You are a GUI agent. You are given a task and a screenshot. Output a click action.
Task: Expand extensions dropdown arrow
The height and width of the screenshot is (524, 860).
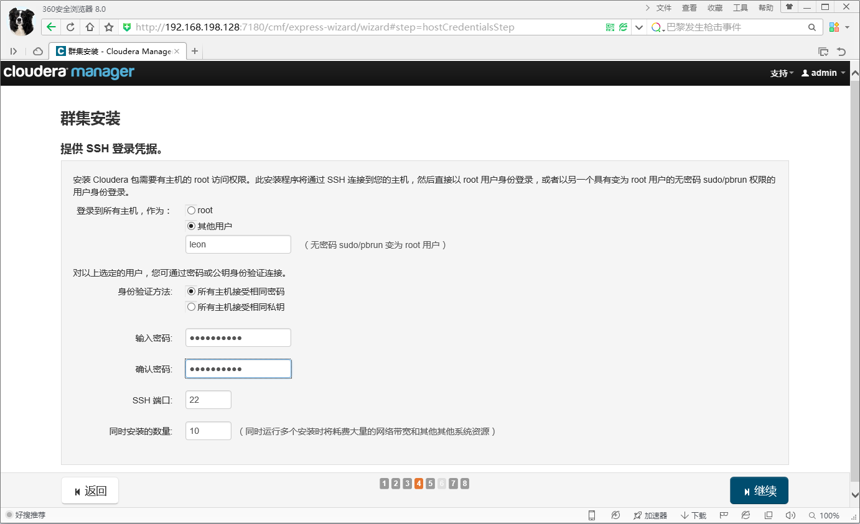pyautogui.click(x=847, y=27)
